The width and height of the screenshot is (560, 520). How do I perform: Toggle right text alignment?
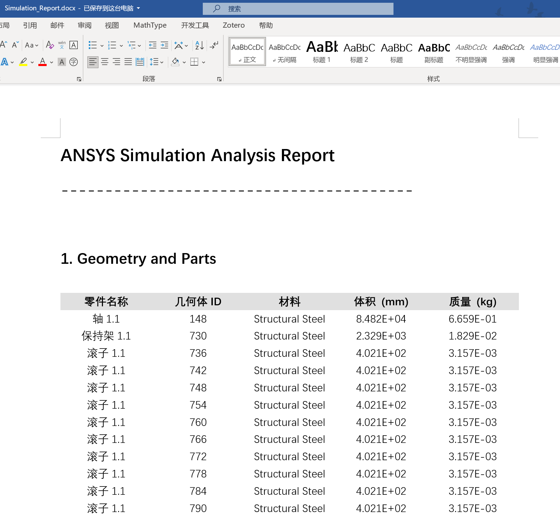point(116,62)
